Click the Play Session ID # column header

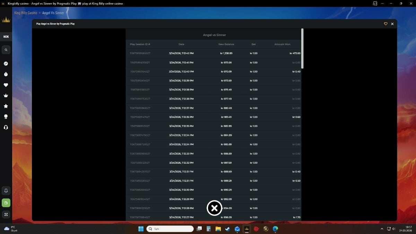pyautogui.click(x=140, y=44)
